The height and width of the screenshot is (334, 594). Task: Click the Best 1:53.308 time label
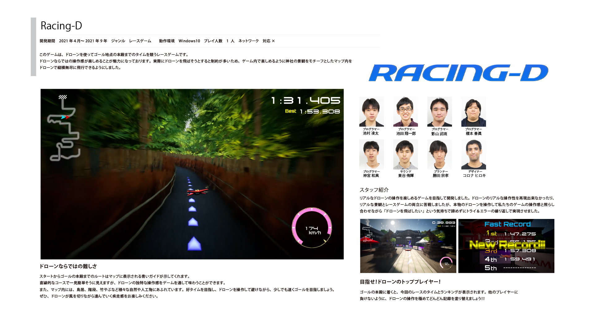[x=312, y=111]
